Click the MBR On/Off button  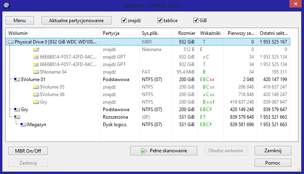click(x=28, y=151)
